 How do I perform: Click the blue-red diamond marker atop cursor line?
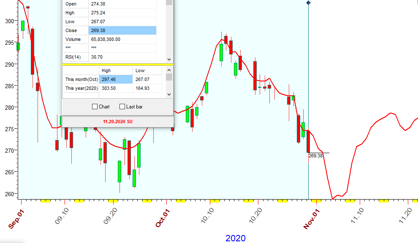(x=308, y=3)
